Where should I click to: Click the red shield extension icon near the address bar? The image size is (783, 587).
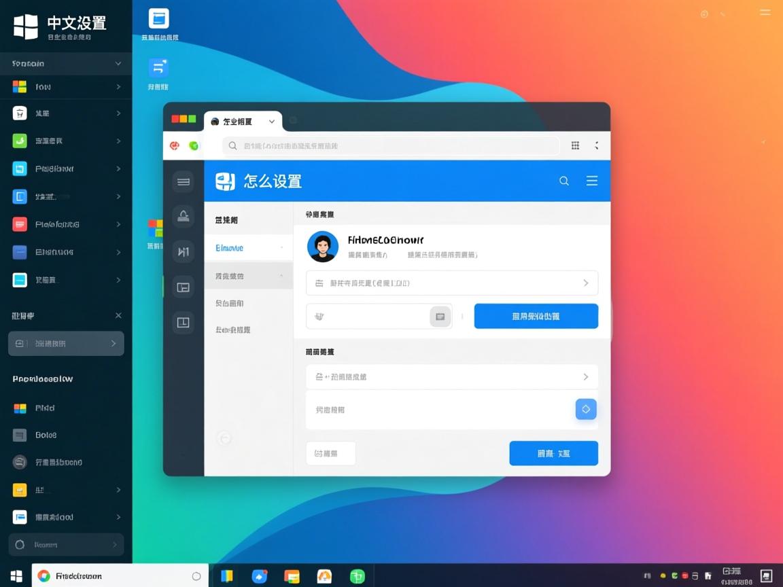(174, 145)
